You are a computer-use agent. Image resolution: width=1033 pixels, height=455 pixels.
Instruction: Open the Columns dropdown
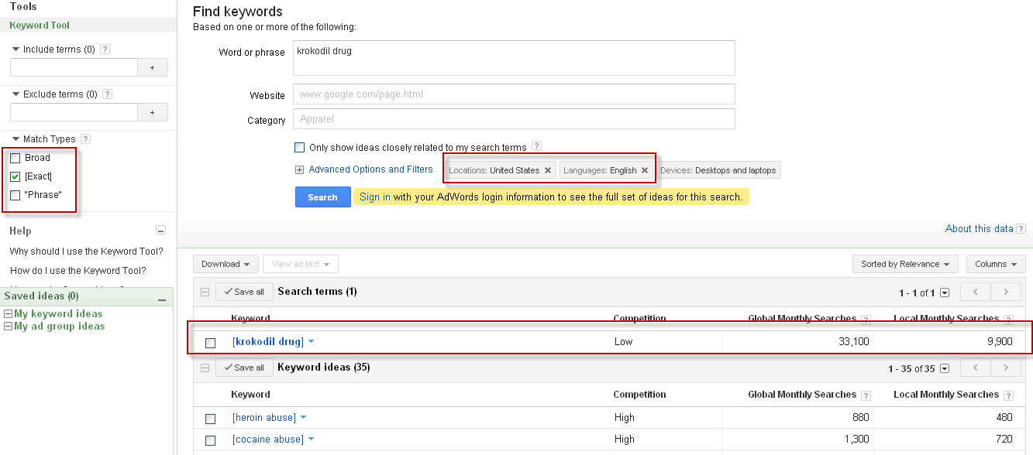tap(995, 264)
